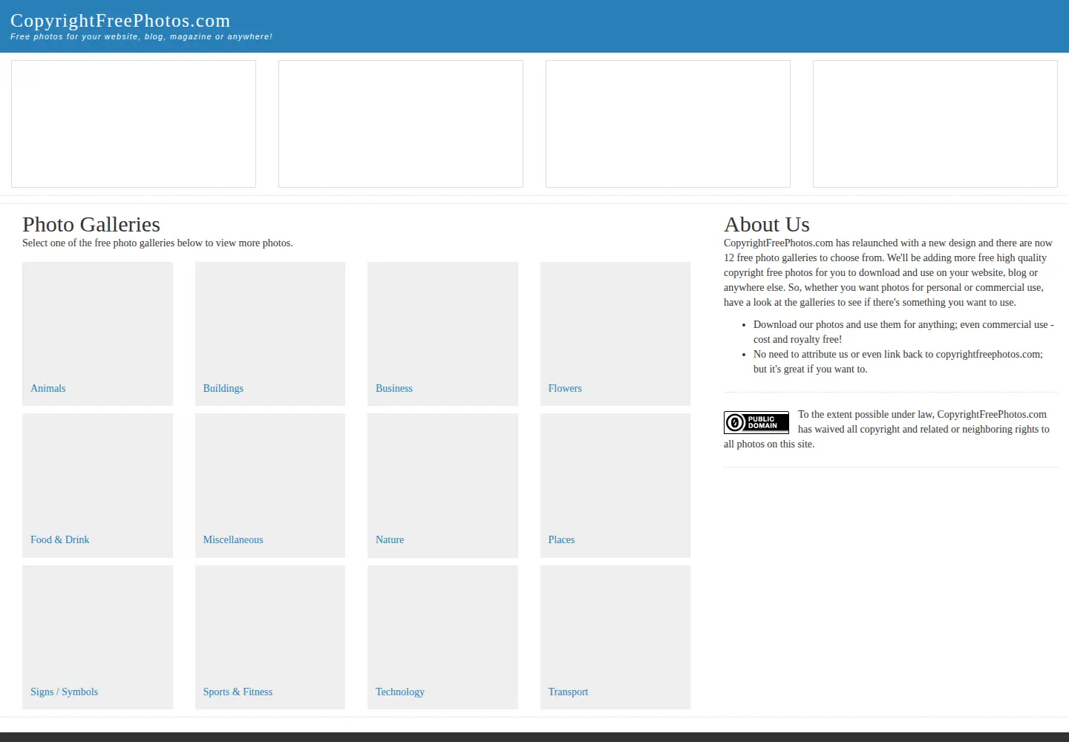This screenshot has width=1069, height=742.
Task: Click the tagline 'Free photos for your website'
Action: coord(141,36)
